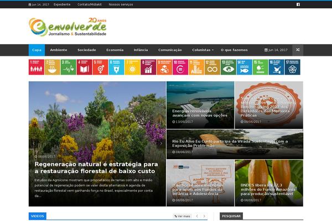Click next slide arrow on featured image
The image size is (332, 221).
[161, 144]
